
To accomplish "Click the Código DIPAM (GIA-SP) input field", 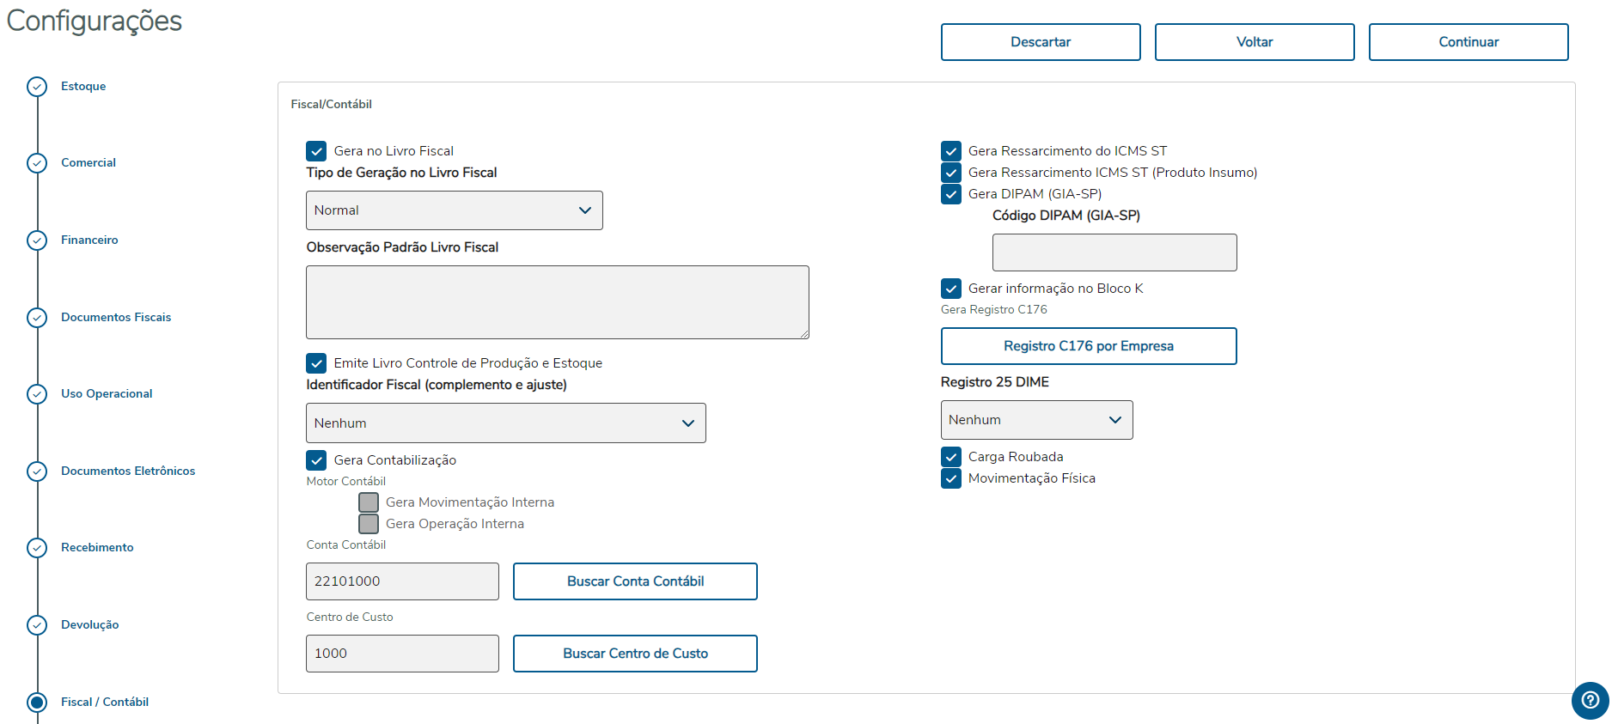I will (x=1114, y=252).
